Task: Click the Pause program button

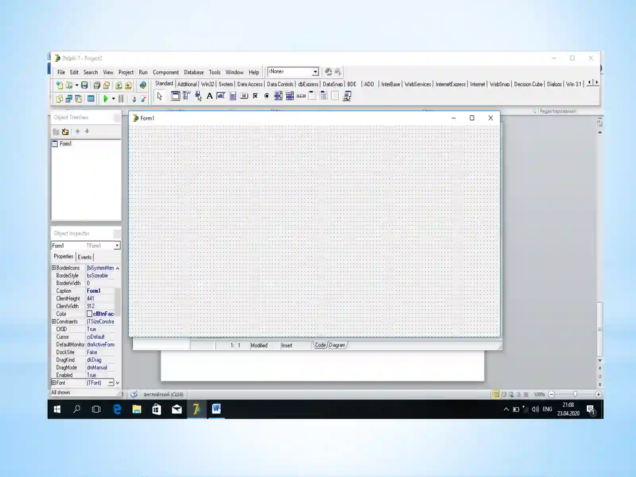Action: coord(121,99)
